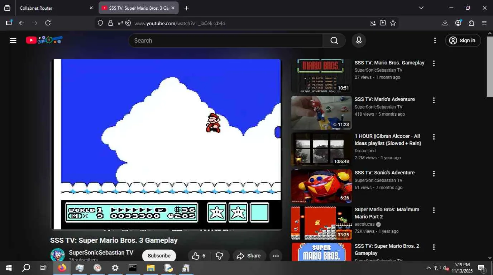Click the address bar URL
The width and height of the screenshot is (493, 275).
(x=180, y=23)
